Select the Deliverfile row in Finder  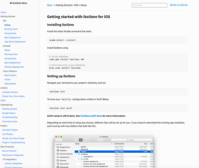[x=114, y=149]
